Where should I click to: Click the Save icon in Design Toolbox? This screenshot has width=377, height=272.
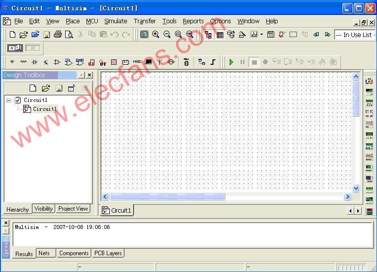click(x=58, y=88)
